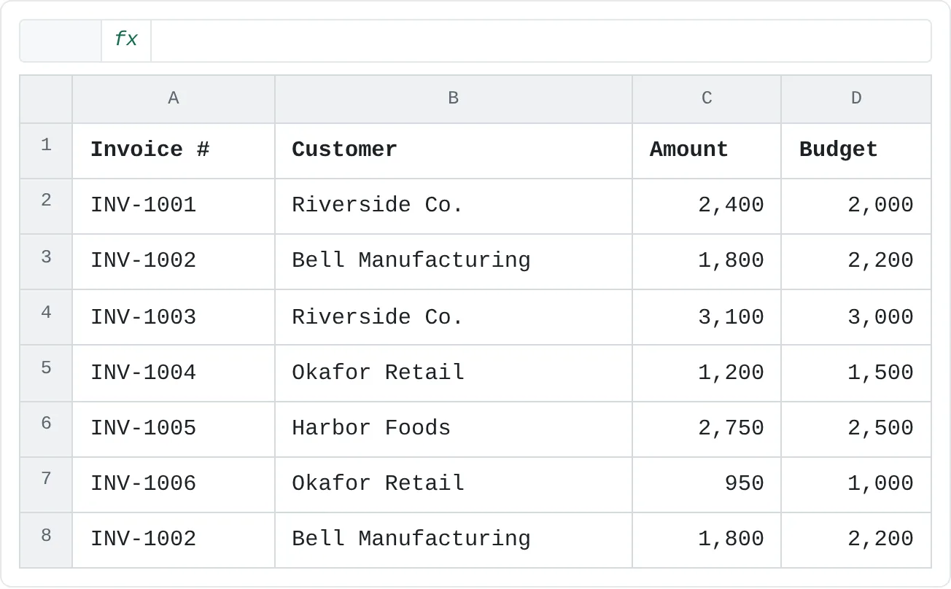Click the "Customer" header cell

click(x=454, y=151)
